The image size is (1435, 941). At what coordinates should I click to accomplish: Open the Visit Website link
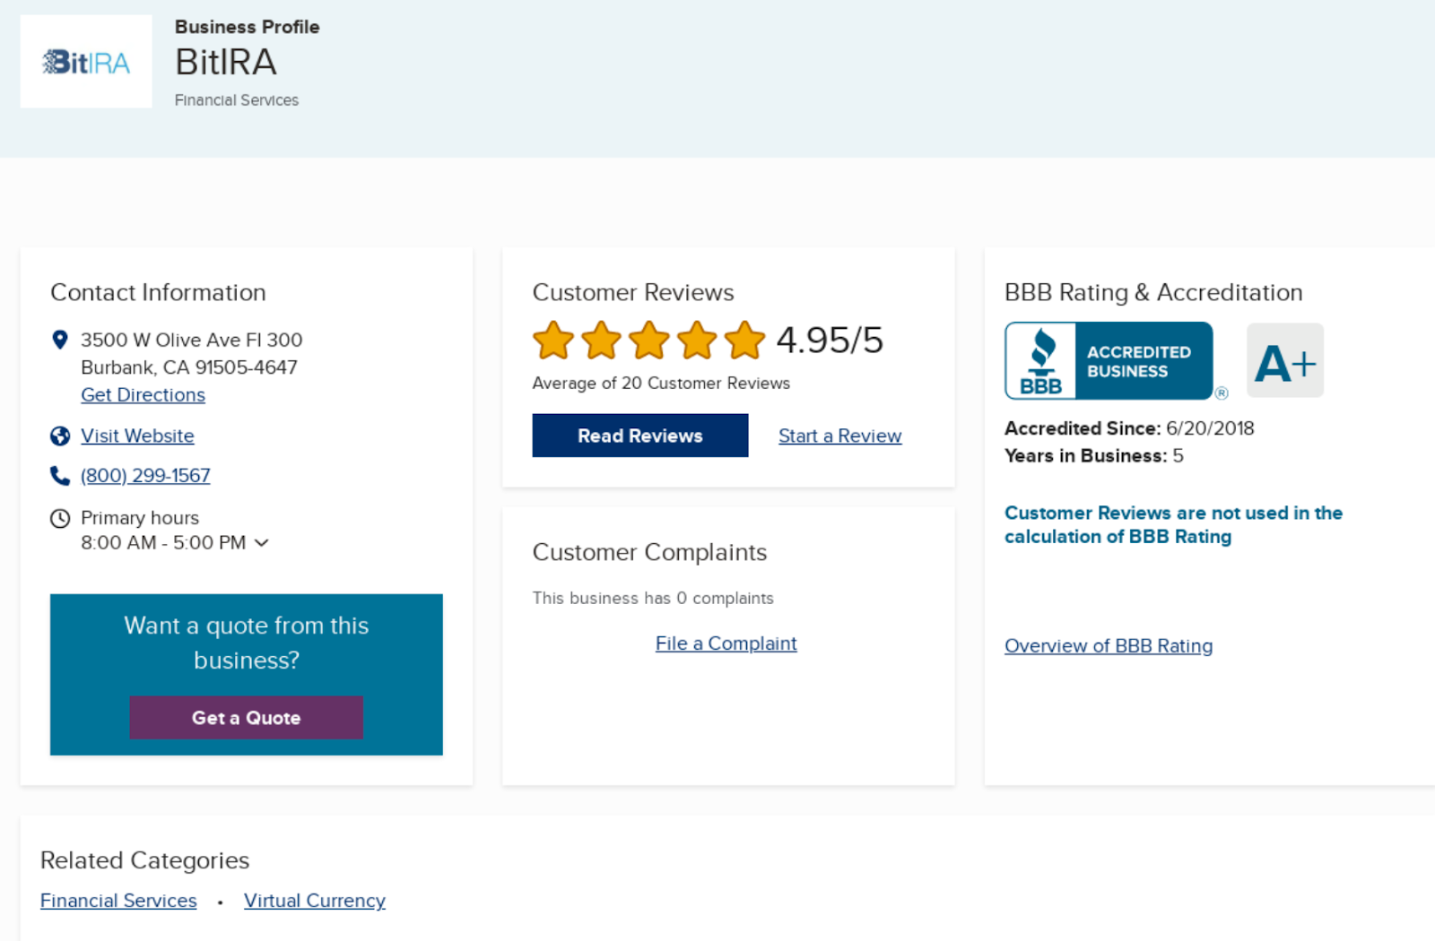(137, 436)
